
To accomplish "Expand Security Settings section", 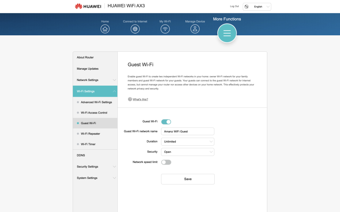I will pyautogui.click(x=95, y=167).
